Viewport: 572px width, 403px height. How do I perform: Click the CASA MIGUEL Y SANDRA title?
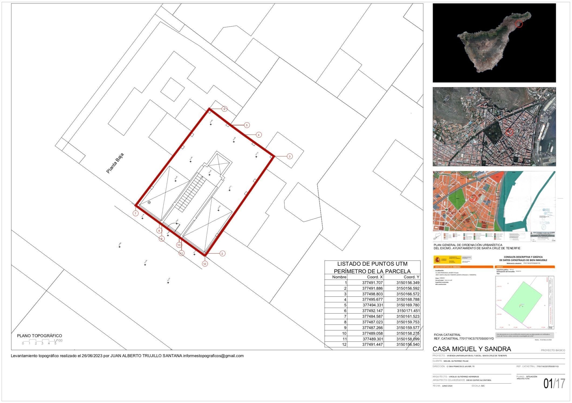click(472, 349)
